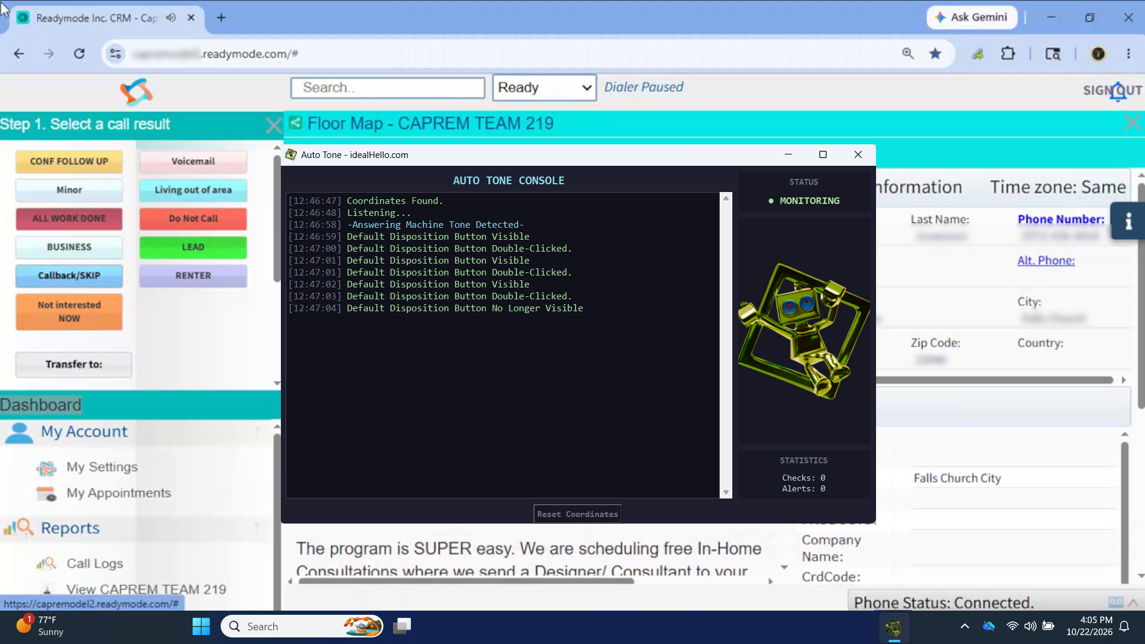Show hidden tray icons chevron
This screenshot has width=1145, height=644.
964,626
